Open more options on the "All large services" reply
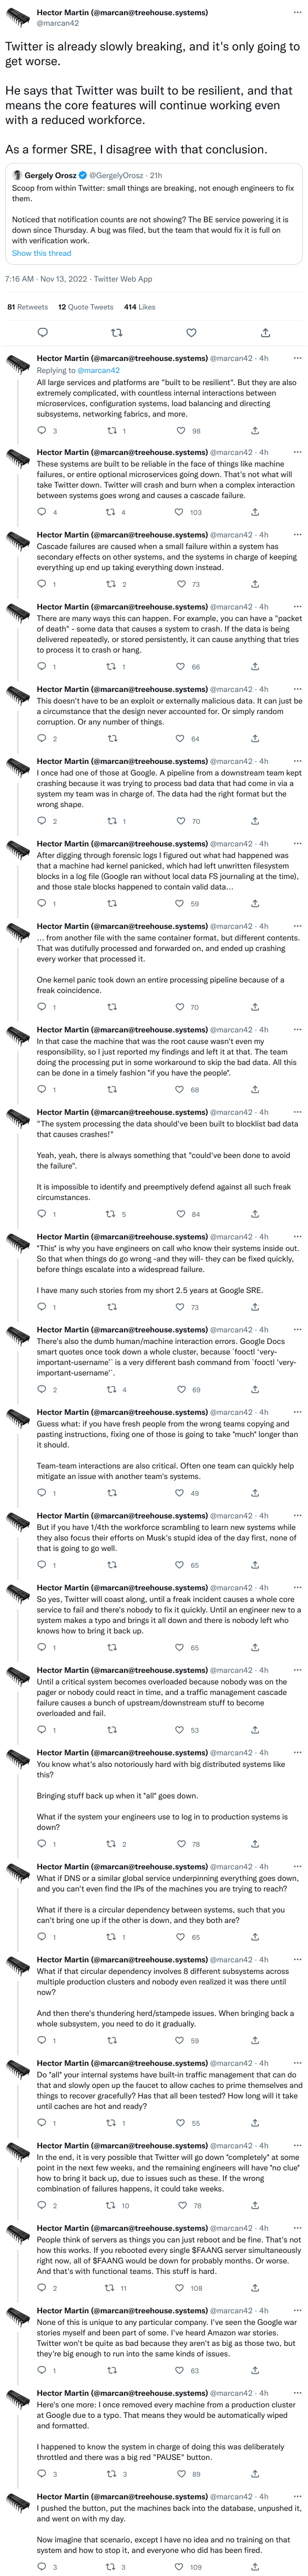Viewport: 308px width, 2576px height. pyautogui.click(x=297, y=358)
